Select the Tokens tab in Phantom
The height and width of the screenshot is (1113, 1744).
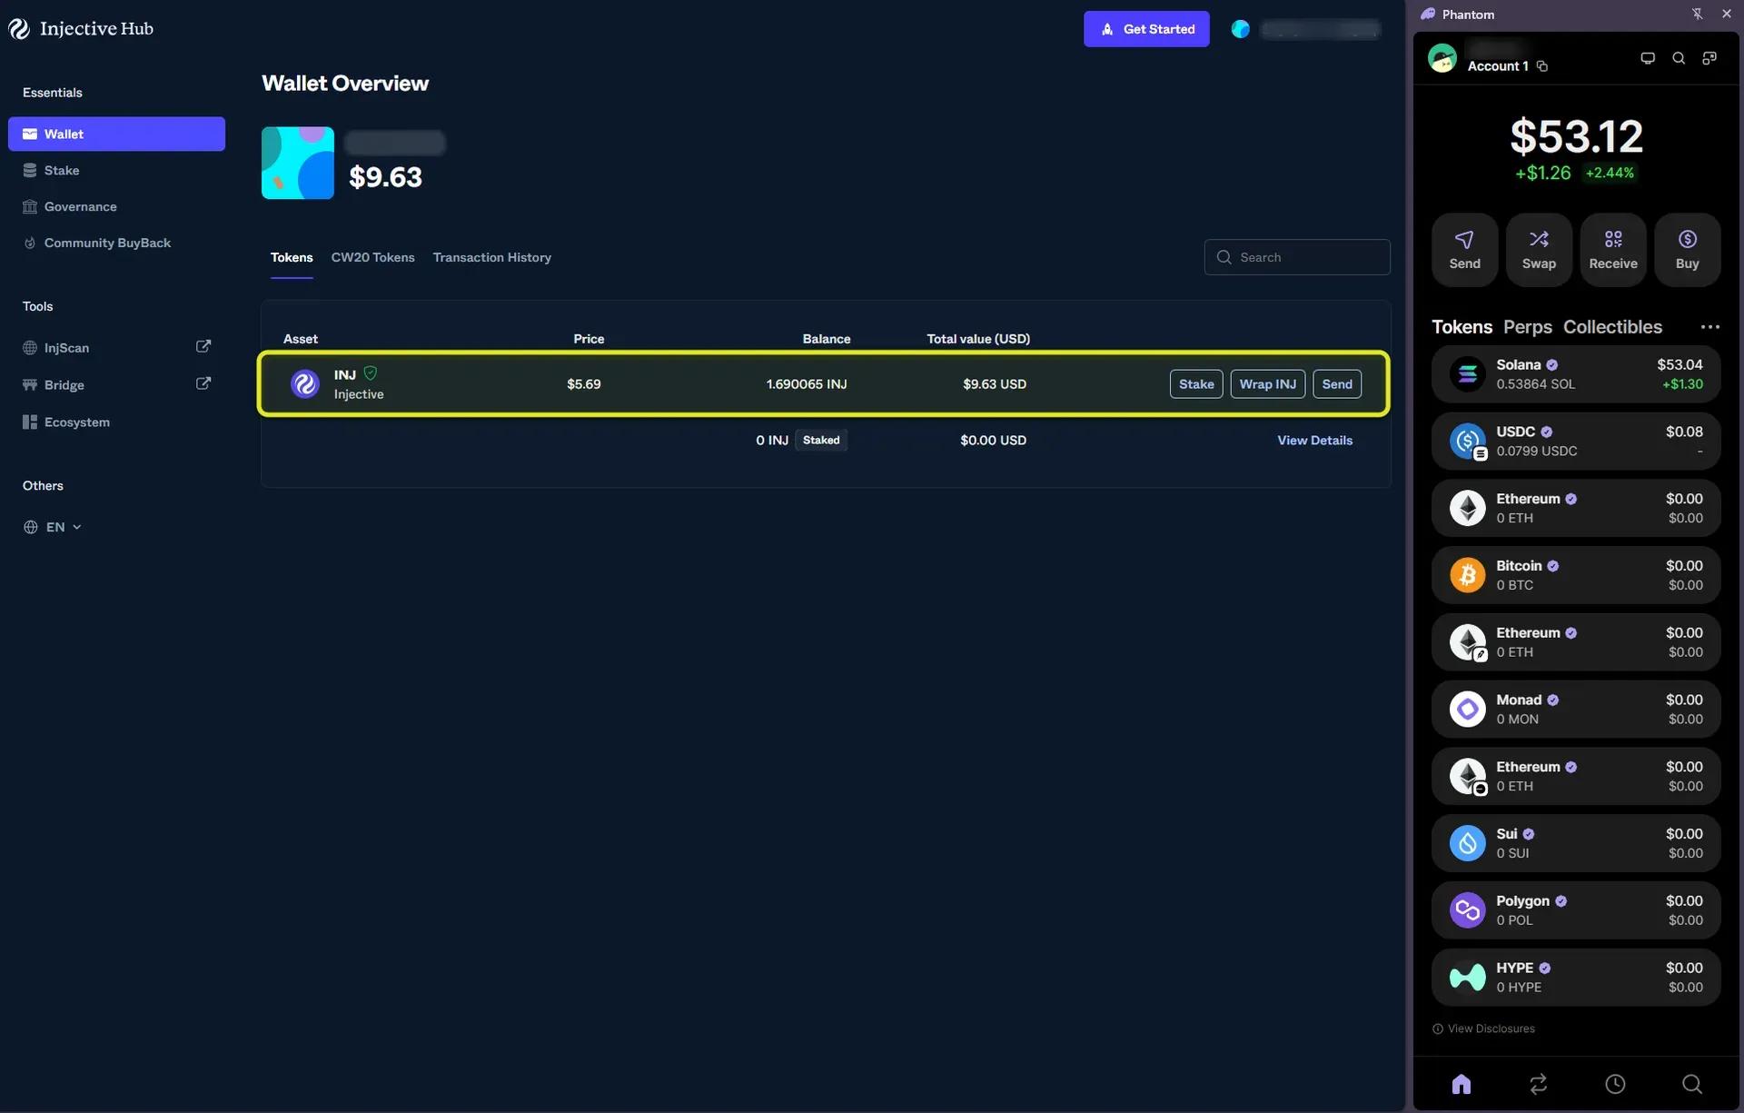point(1462,327)
